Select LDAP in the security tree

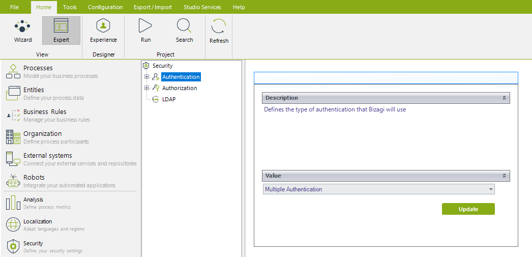click(x=169, y=99)
